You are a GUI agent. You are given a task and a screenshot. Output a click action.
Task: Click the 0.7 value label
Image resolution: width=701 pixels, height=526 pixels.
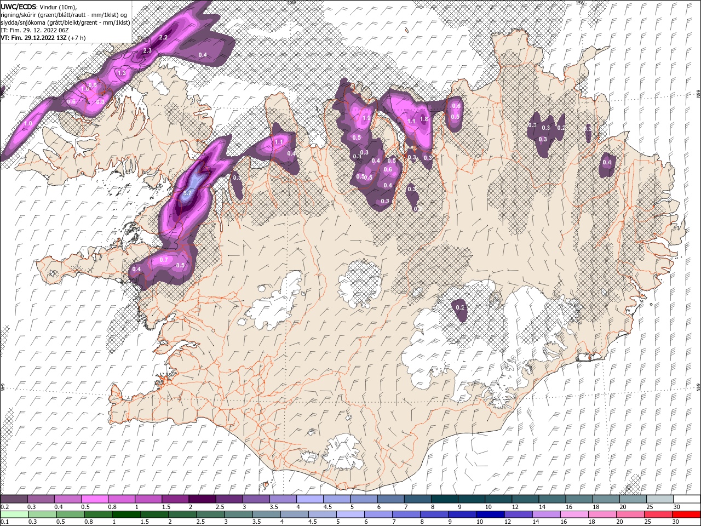tap(164, 260)
